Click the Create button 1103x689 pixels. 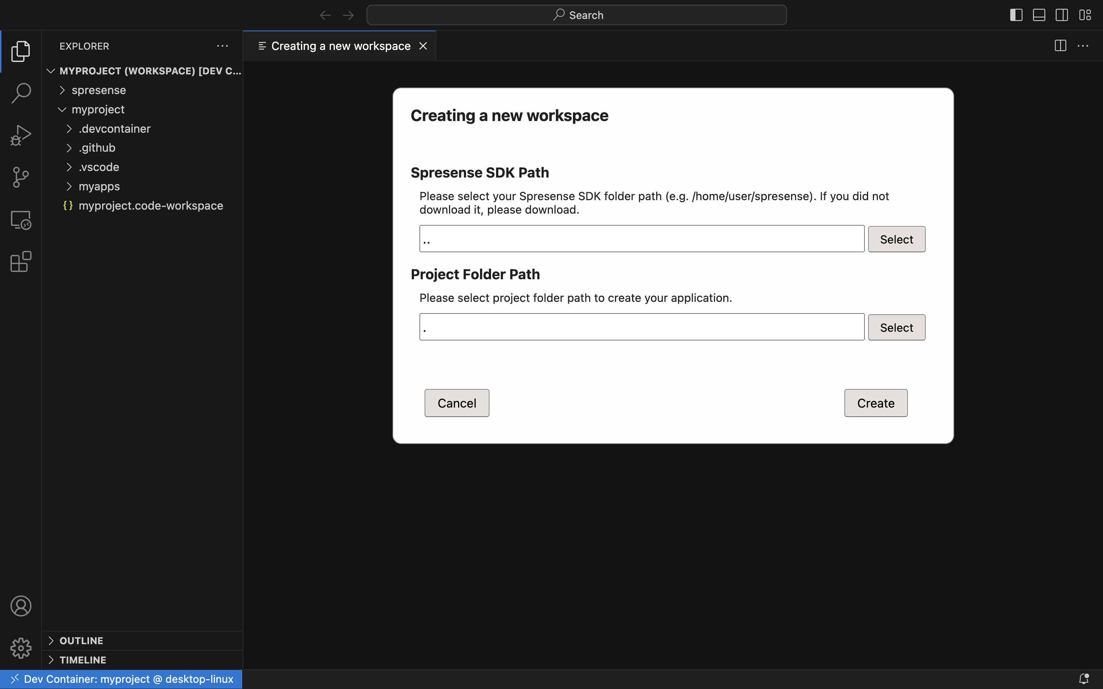coord(875,403)
